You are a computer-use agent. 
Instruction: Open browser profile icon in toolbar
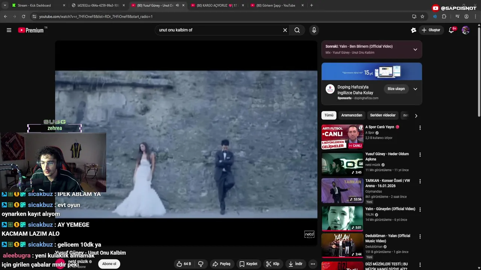coord(466,16)
